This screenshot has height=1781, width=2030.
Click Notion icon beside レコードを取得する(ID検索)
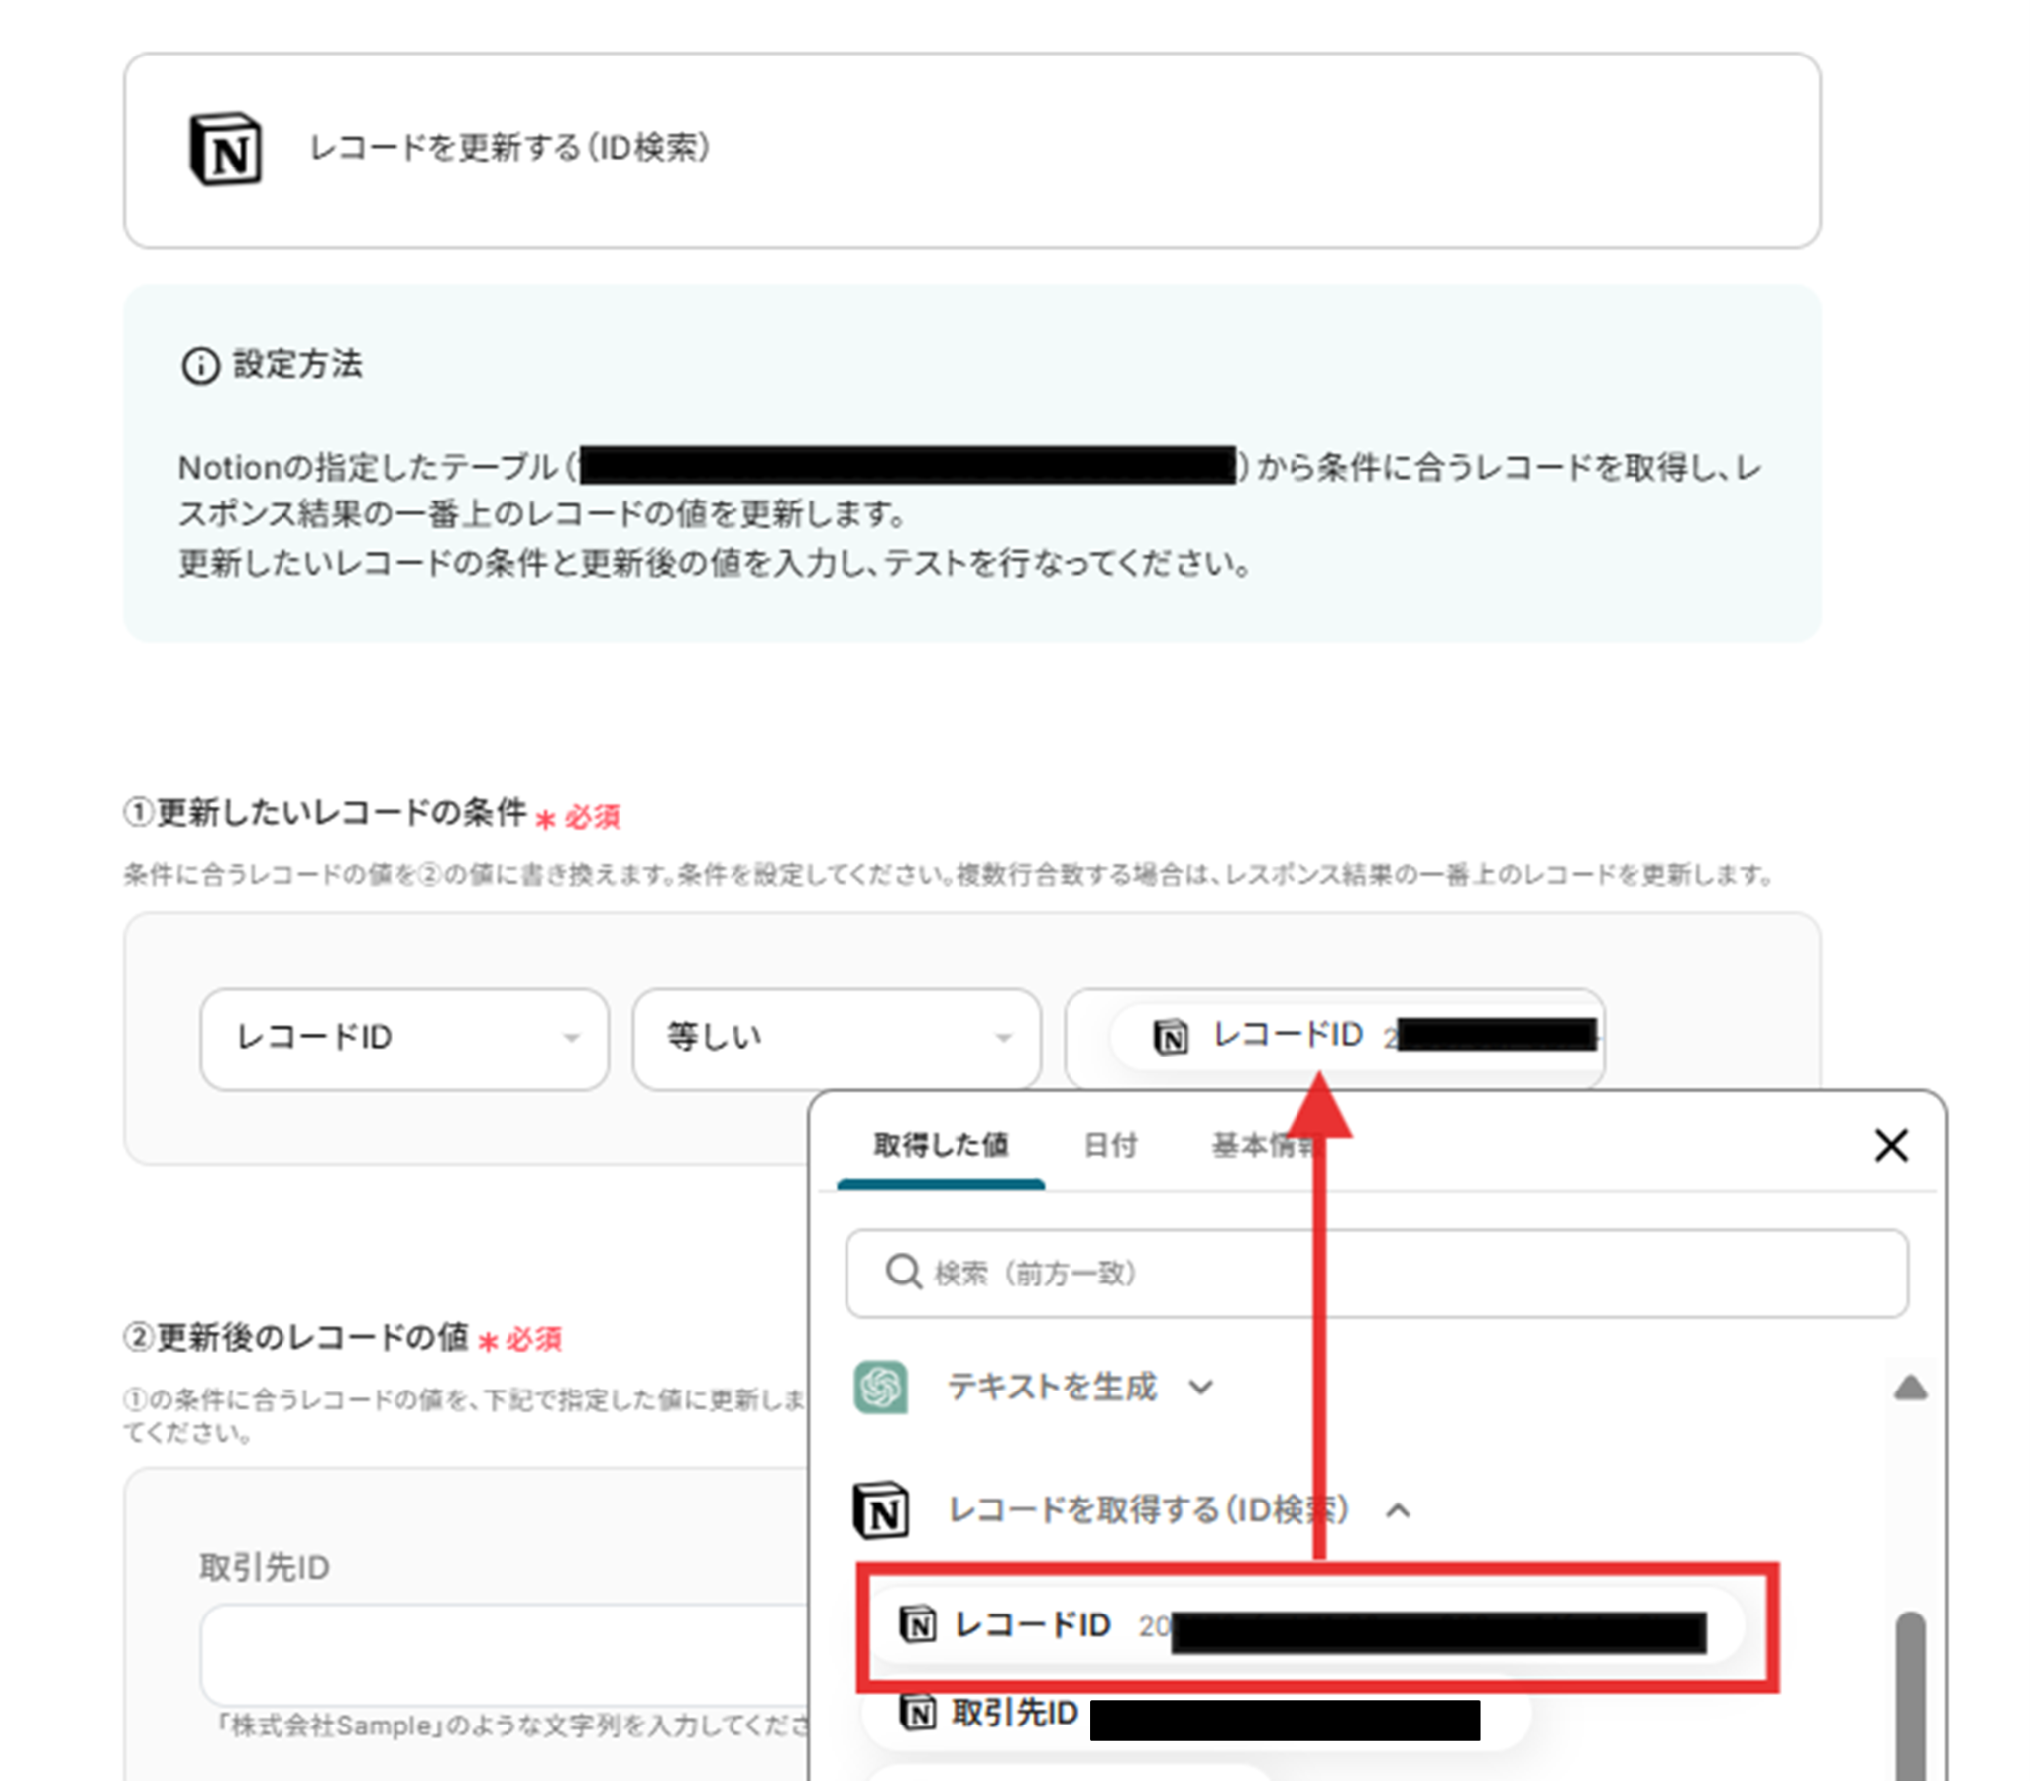pyautogui.click(x=881, y=1510)
